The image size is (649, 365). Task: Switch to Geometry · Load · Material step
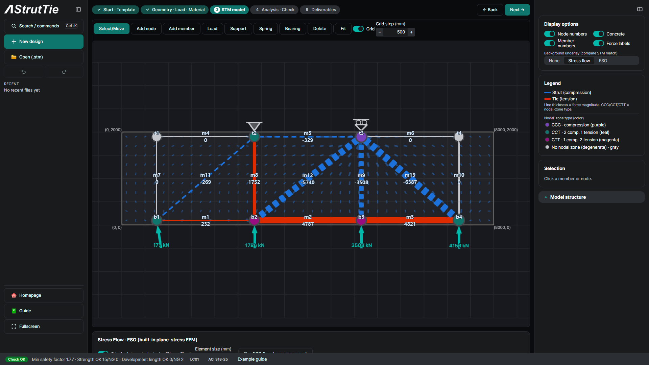(175, 10)
